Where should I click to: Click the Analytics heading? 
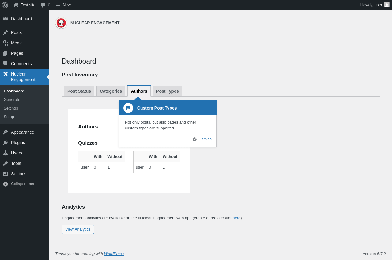(x=73, y=207)
